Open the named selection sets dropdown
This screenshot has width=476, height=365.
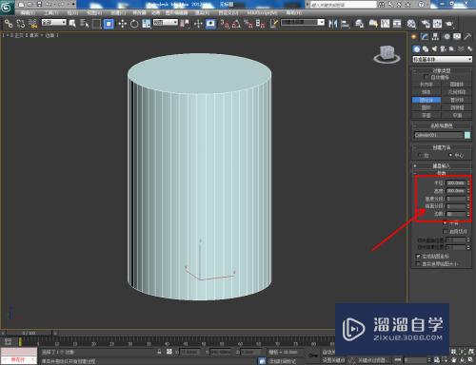[x=303, y=22]
